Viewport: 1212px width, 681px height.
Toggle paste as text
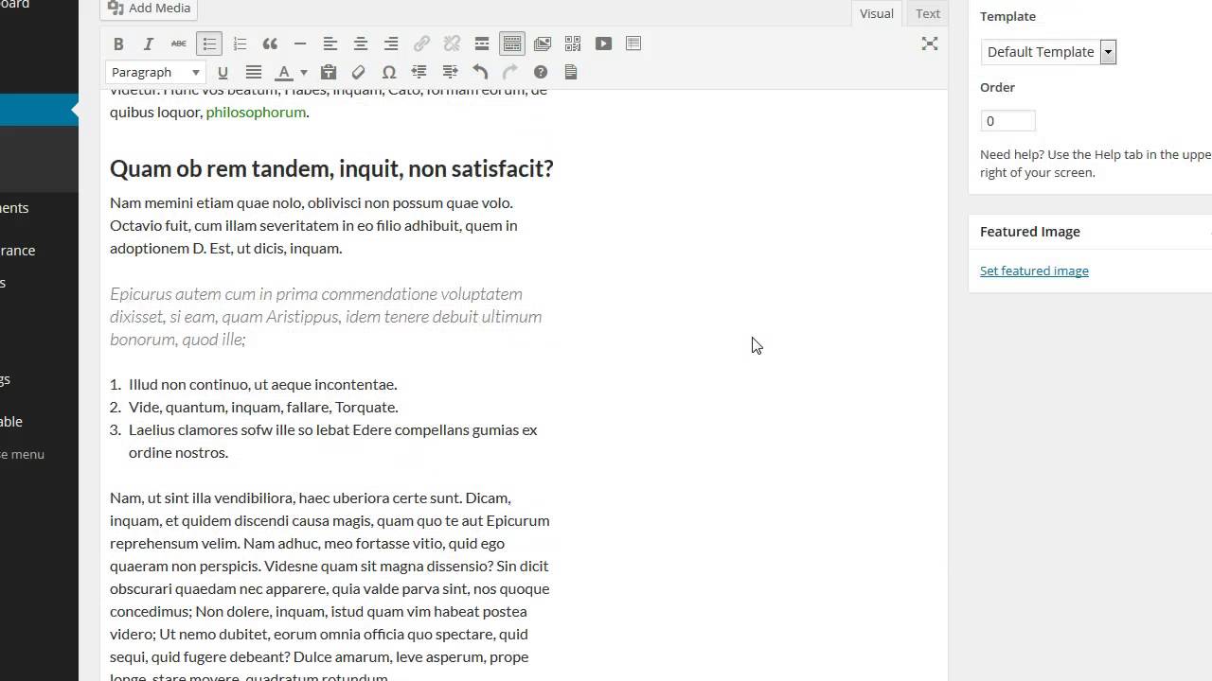(x=329, y=72)
